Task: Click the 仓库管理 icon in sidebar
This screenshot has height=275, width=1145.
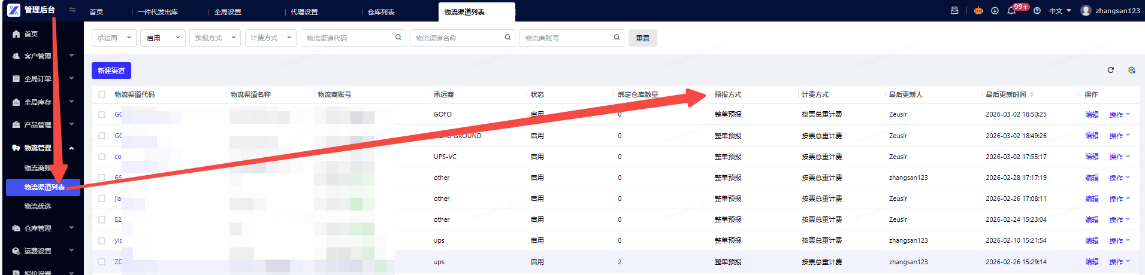Action: [x=16, y=228]
